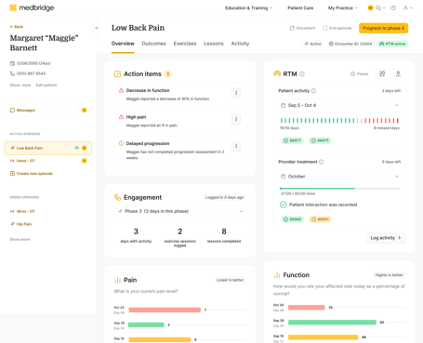Click the Oct 24 pain bar

tap(165, 310)
